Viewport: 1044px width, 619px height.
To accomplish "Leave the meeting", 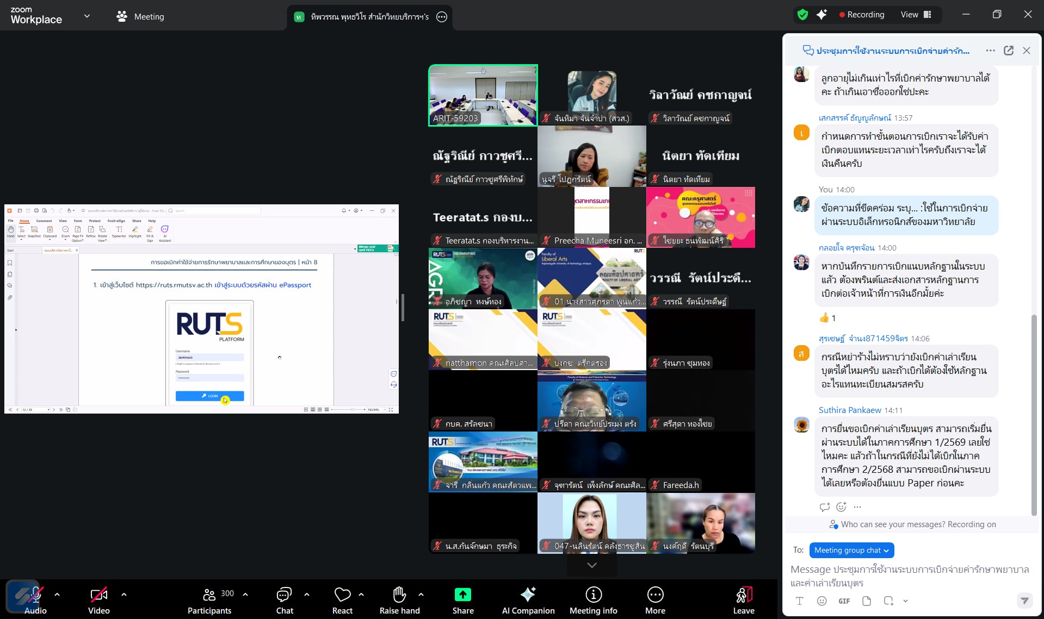I will [x=743, y=599].
